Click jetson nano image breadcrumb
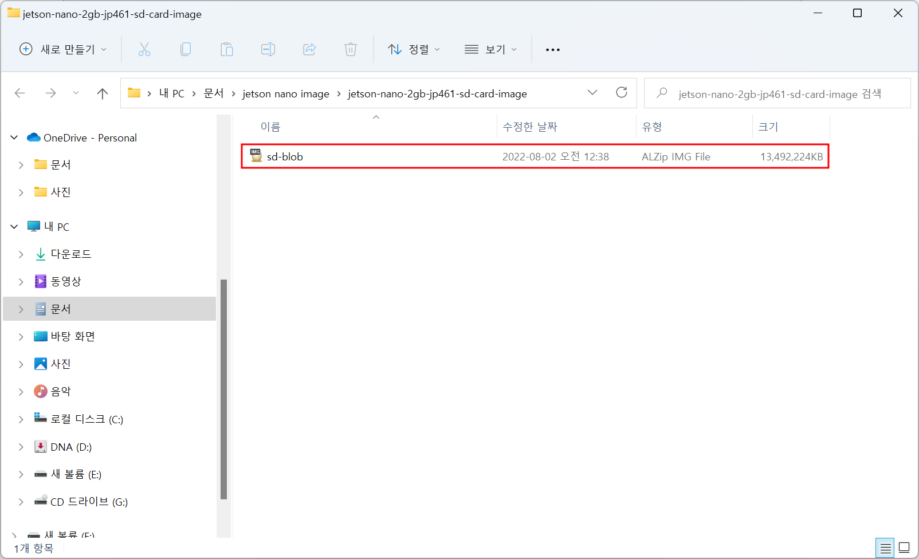919x559 pixels. [286, 93]
